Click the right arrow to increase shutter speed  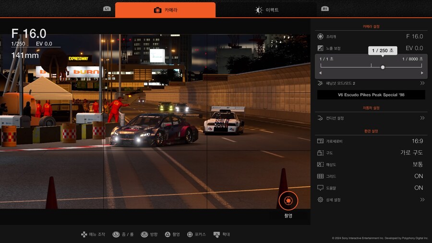tap(422, 73)
